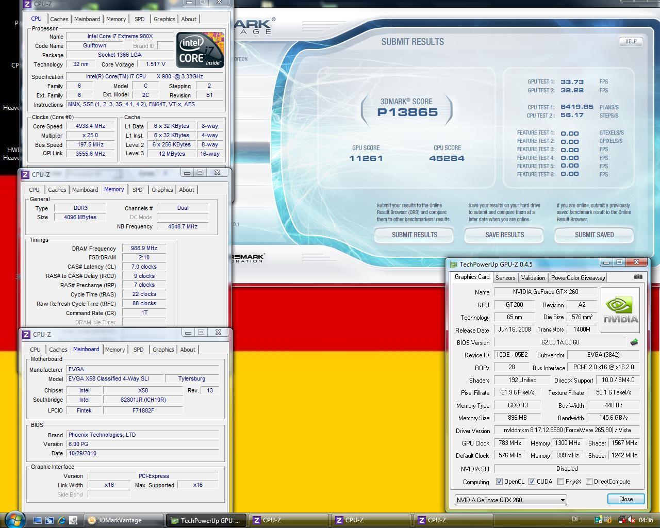This screenshot has height=528, width=660.
Task: Click the CPU name Intel Core i7 Extreme 980X
Action: (120, 37)
